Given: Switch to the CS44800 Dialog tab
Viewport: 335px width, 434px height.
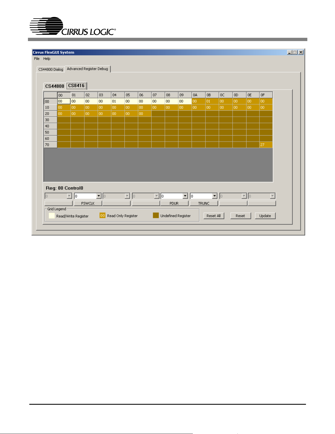Looking at the screenshot, I should tap(51, 69).
